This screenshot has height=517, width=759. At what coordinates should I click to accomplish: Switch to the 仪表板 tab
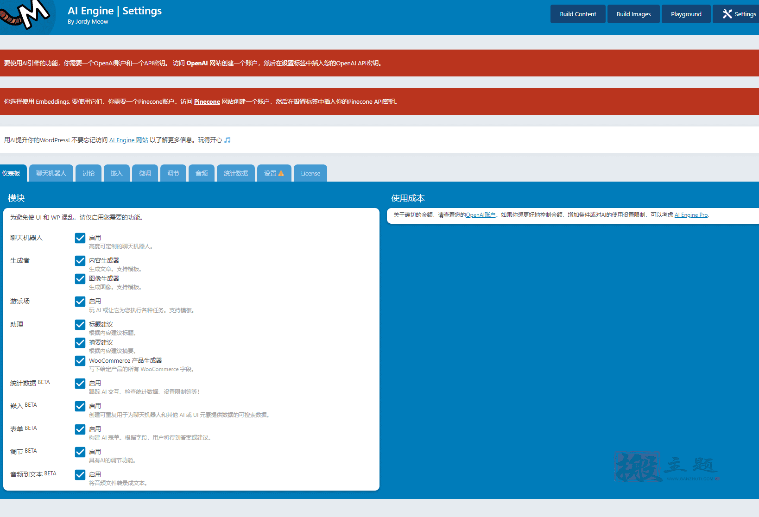(x=13, y=173)
